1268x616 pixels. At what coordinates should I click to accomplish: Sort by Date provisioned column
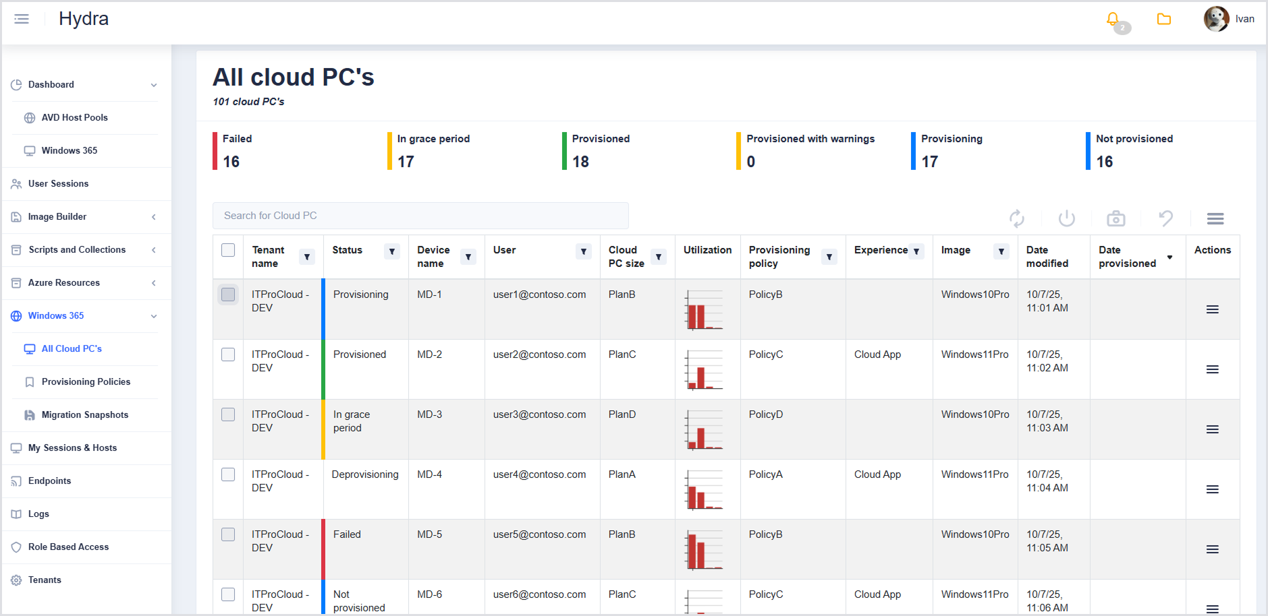1169,257
